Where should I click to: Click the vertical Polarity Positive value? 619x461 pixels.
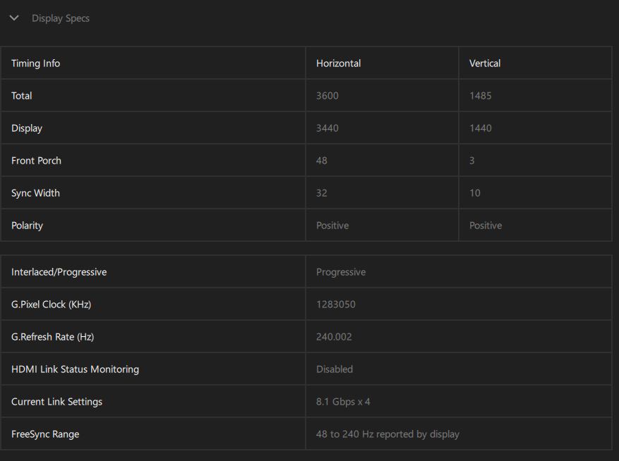click(x=486, y=226)
